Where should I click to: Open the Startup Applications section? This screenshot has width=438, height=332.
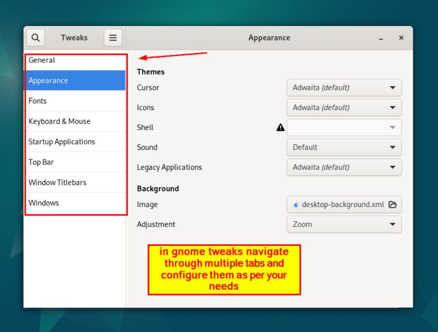tap(62, 142)
